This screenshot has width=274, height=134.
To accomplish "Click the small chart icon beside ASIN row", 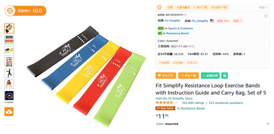I will pos(266,16).
